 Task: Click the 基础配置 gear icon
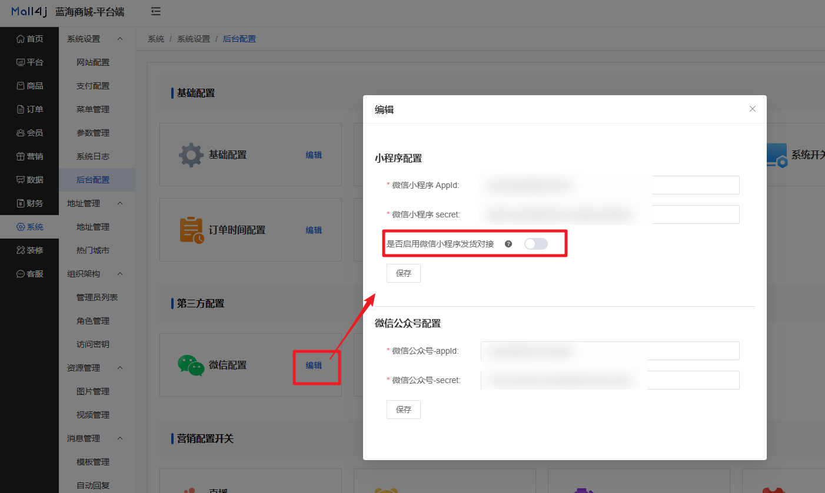191,155
